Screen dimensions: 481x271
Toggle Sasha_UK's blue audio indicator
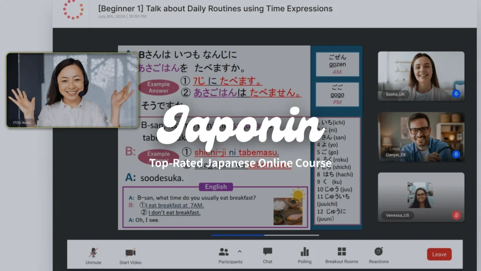pos(455,94)
